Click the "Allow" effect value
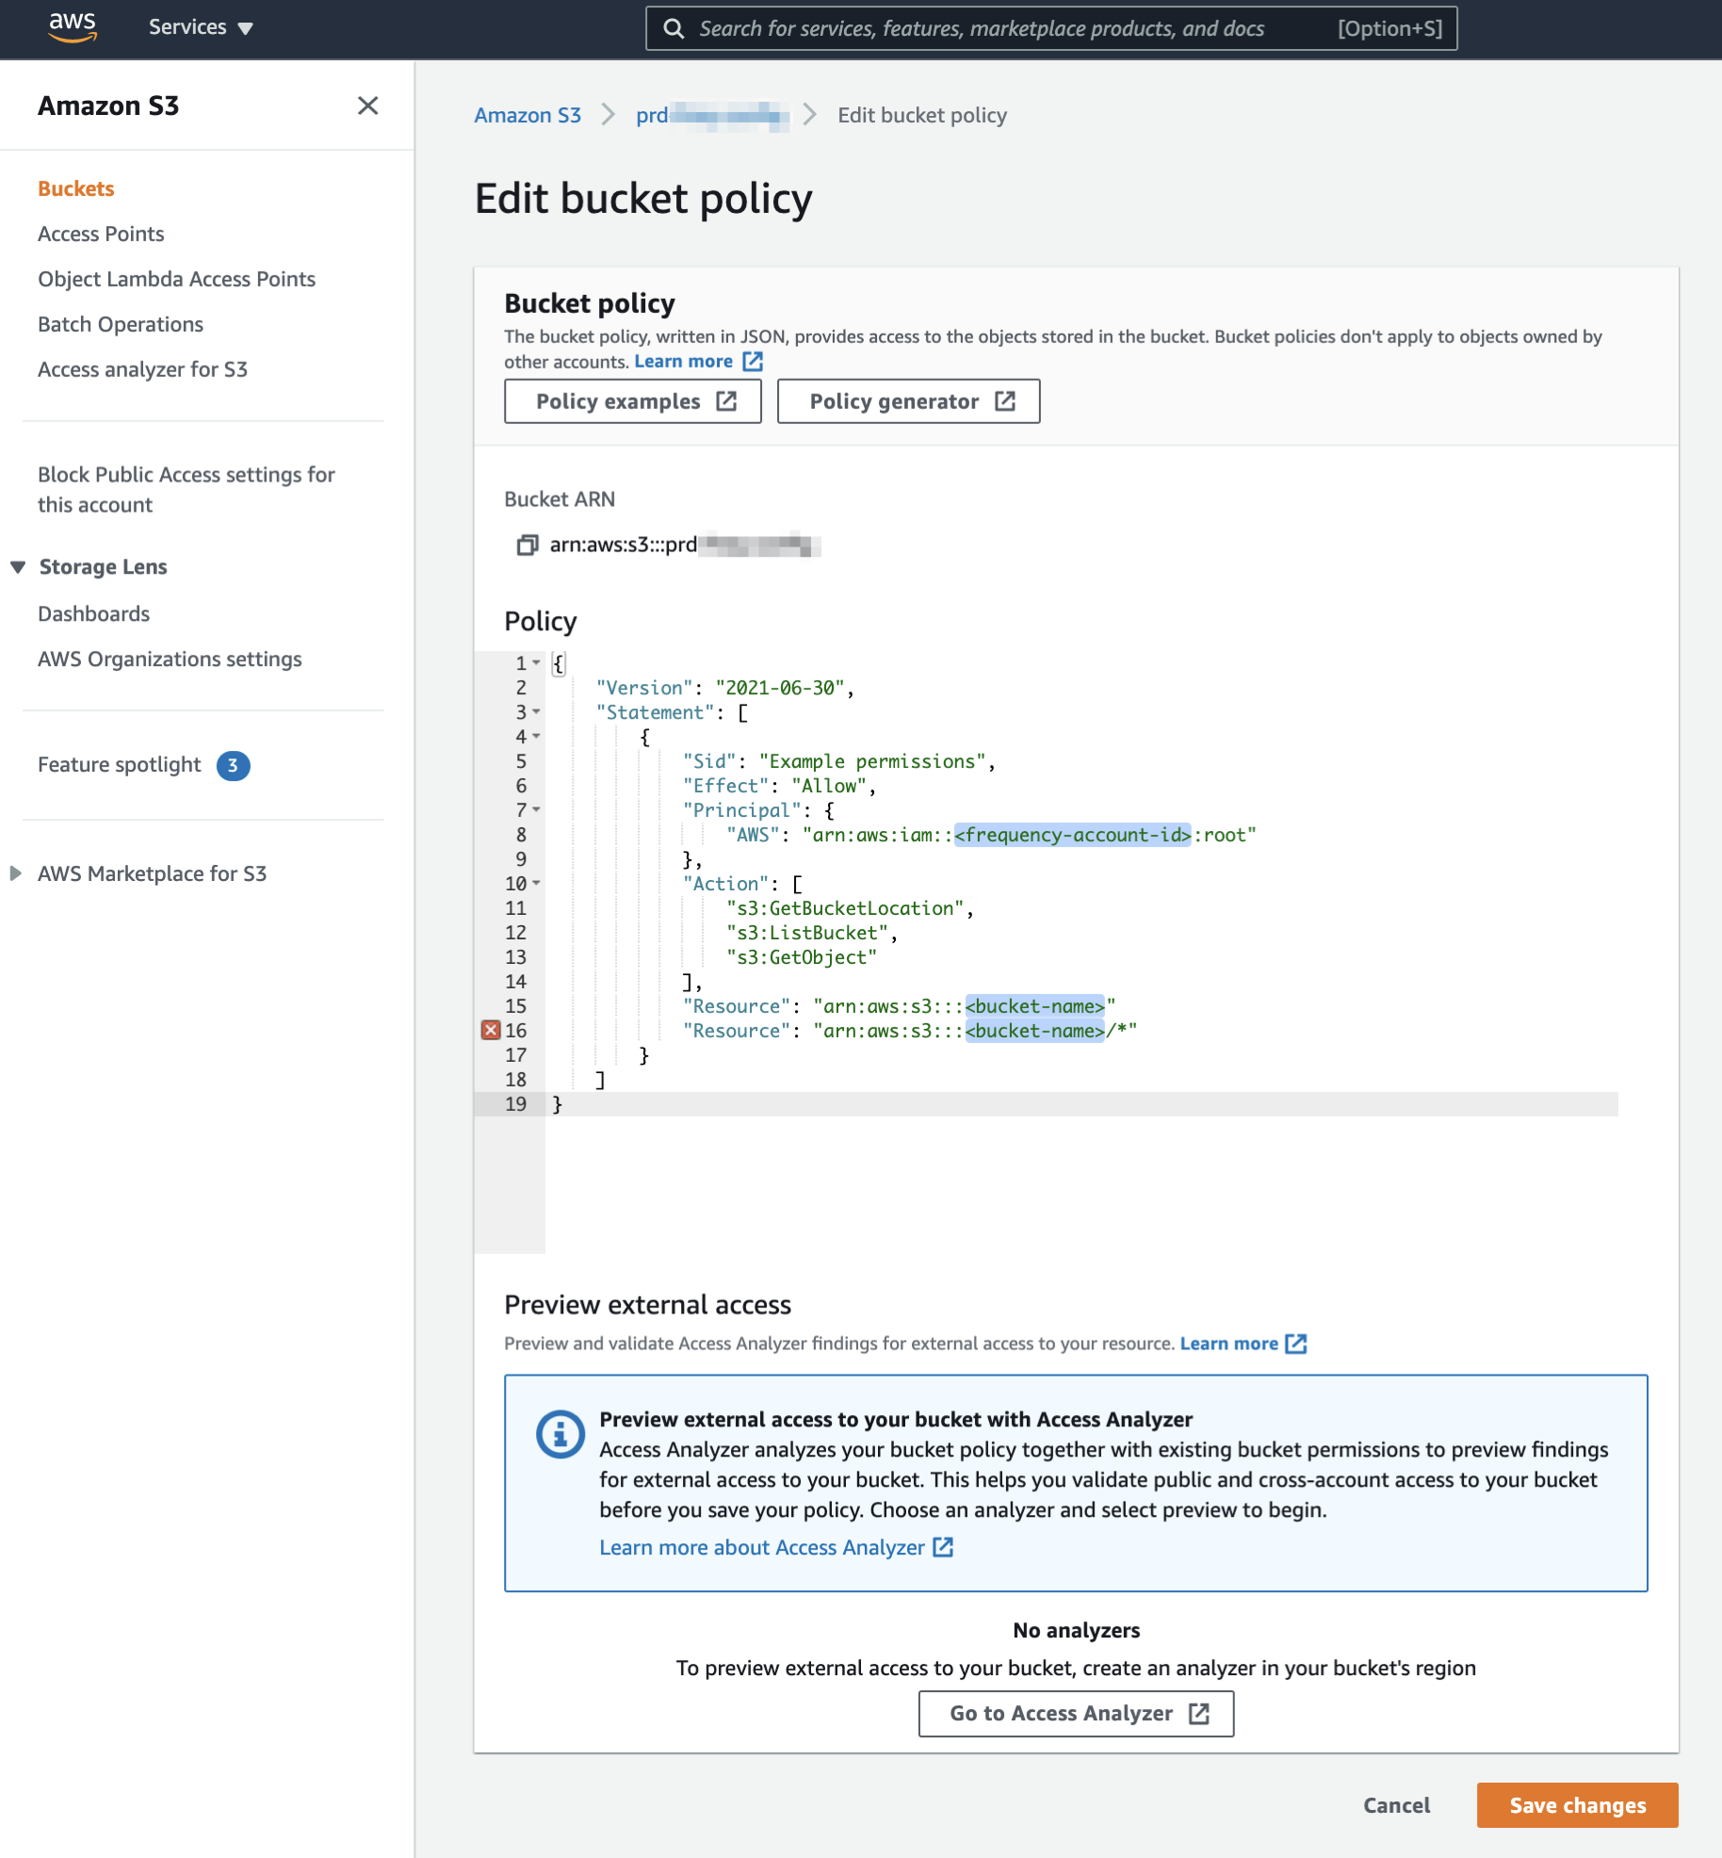The image size is (1722, 1858). click(828, 786)
